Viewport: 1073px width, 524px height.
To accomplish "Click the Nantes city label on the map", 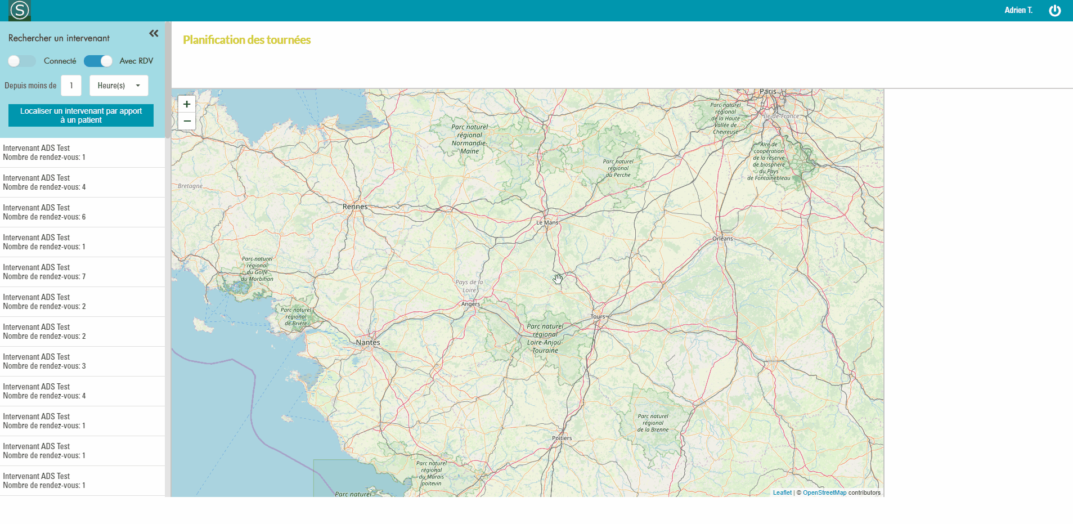I will pos(368,342).
